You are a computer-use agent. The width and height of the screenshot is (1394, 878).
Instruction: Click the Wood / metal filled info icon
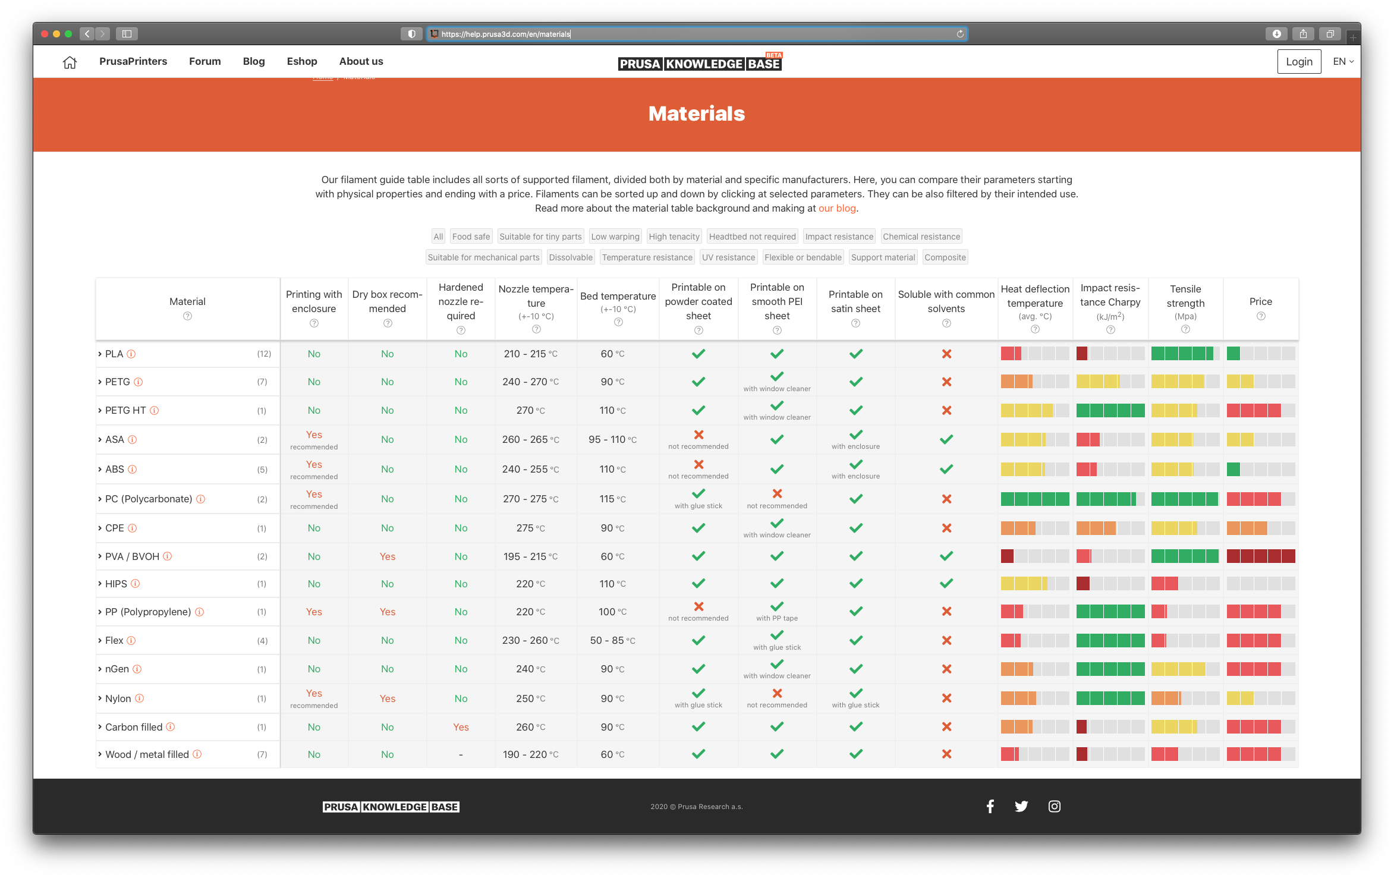197,754
